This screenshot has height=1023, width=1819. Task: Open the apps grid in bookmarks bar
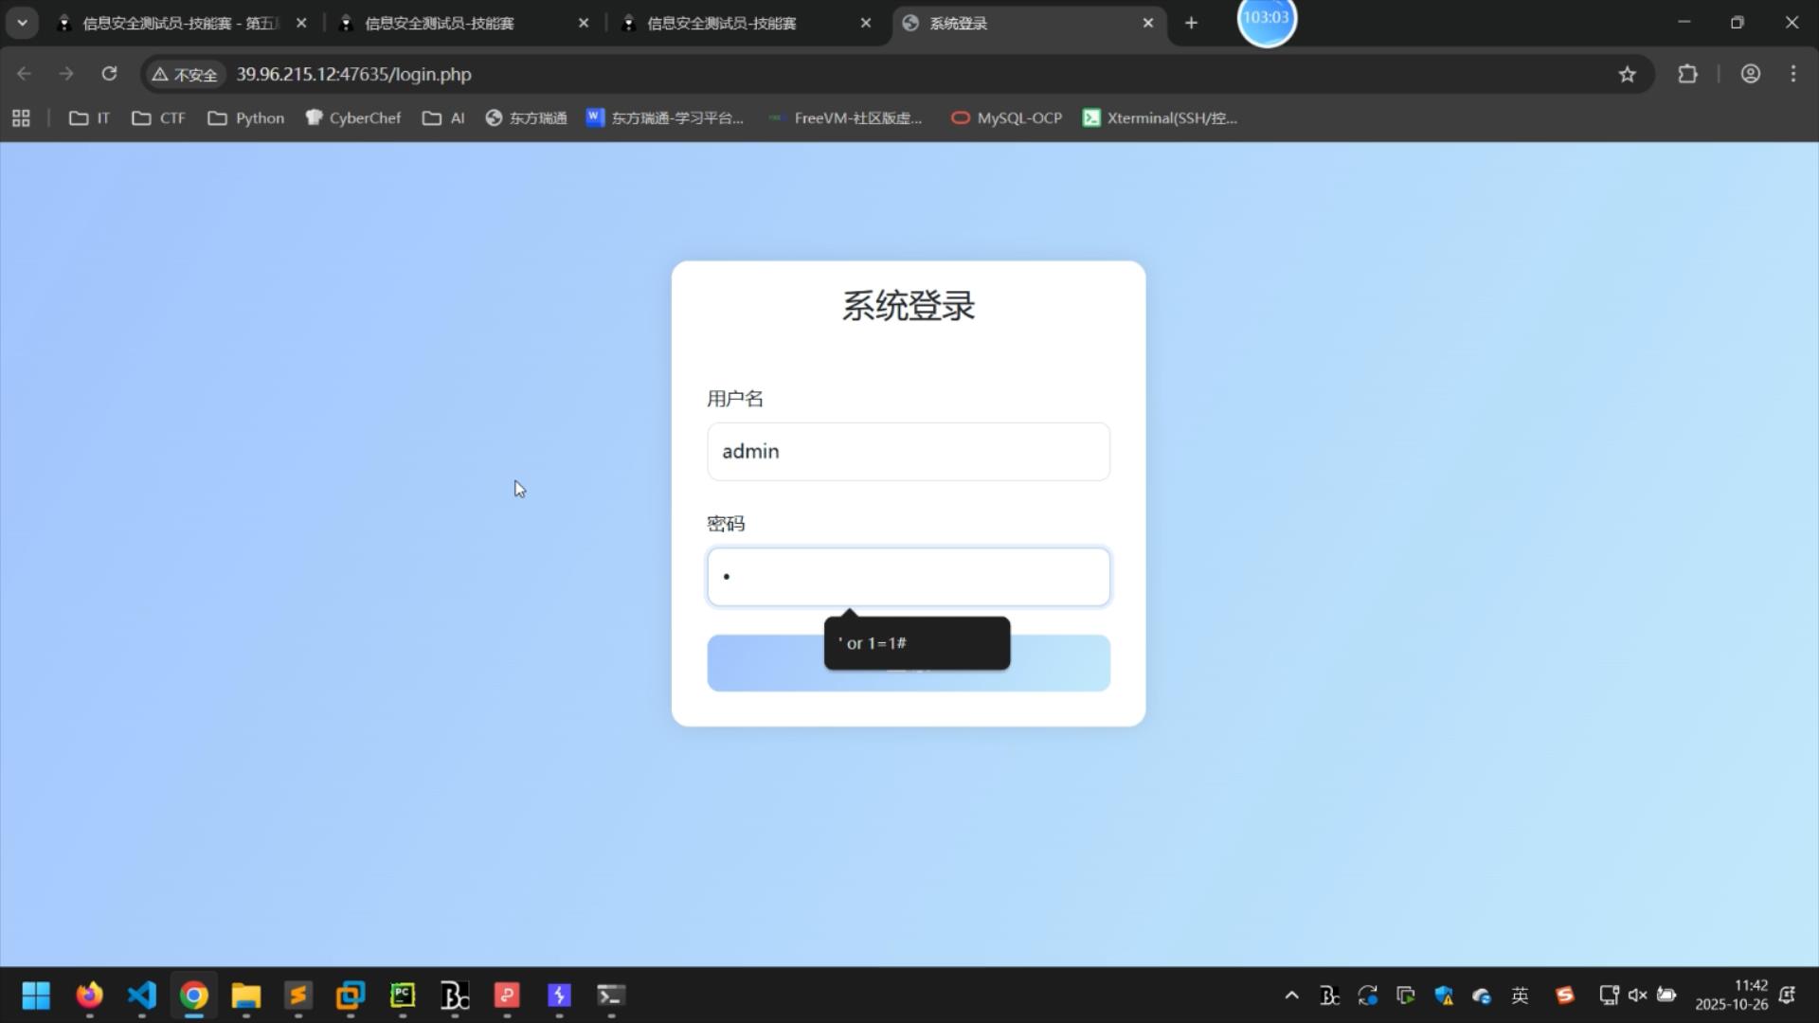[x=21, y=118]
